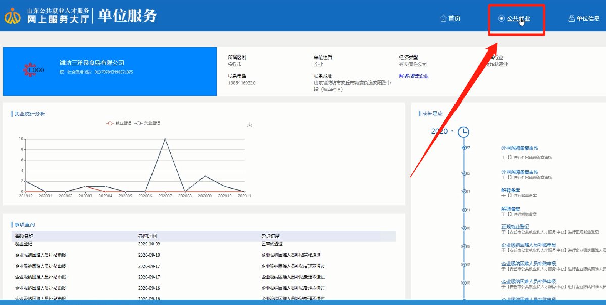606x305 pixels.
Task: Click the clock icon on the timeline
Action: [463, 132]
